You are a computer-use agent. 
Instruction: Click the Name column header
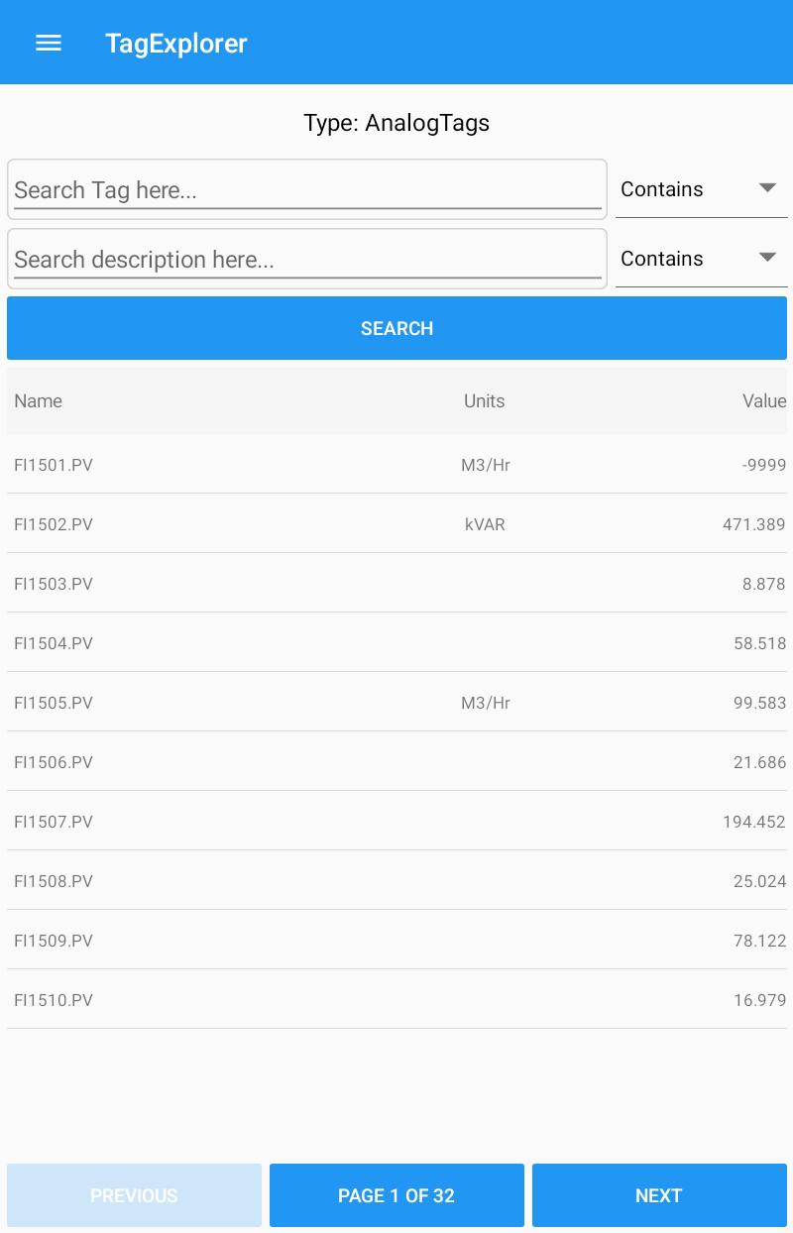(38, 400)
